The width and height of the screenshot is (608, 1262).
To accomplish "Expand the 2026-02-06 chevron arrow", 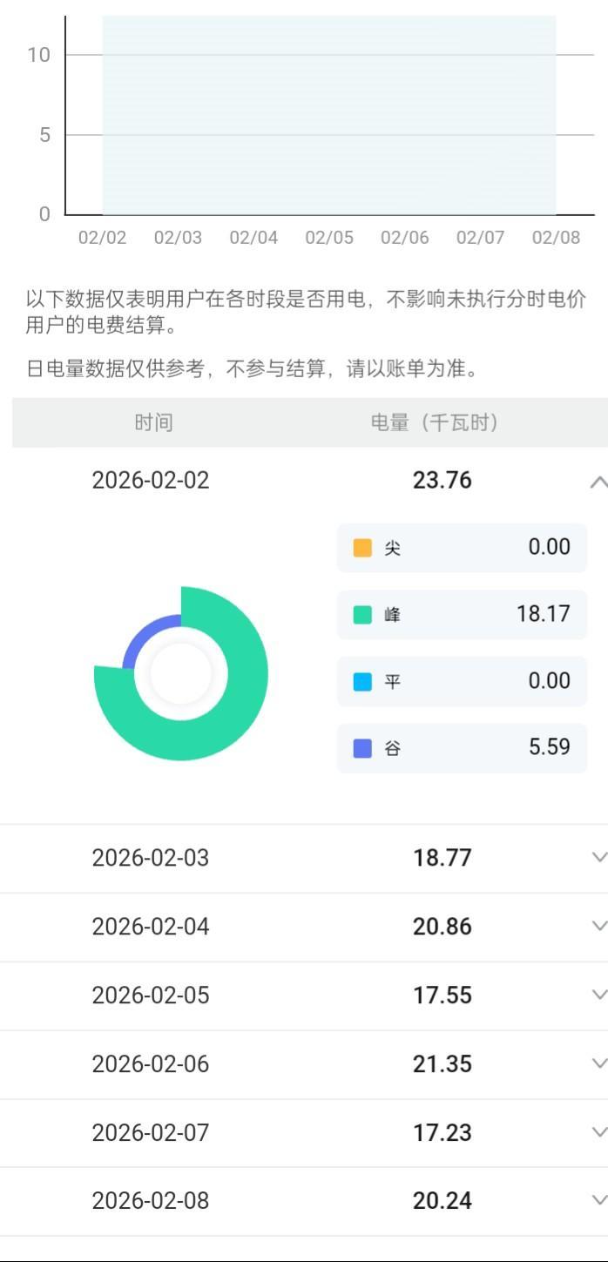I will [598, 1063].
